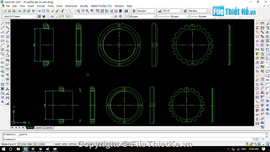Click the Save icon in standard toolbar

pos(14,11)
